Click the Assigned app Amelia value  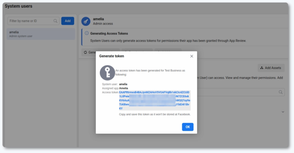[x=123, y=88]
